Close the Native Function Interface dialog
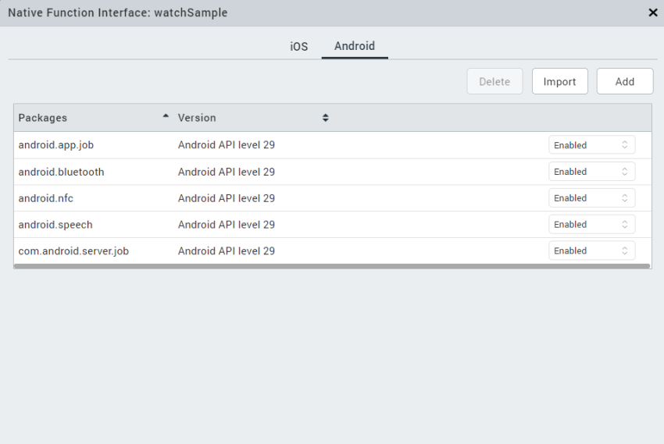664x444 pixels. (652, 13)
